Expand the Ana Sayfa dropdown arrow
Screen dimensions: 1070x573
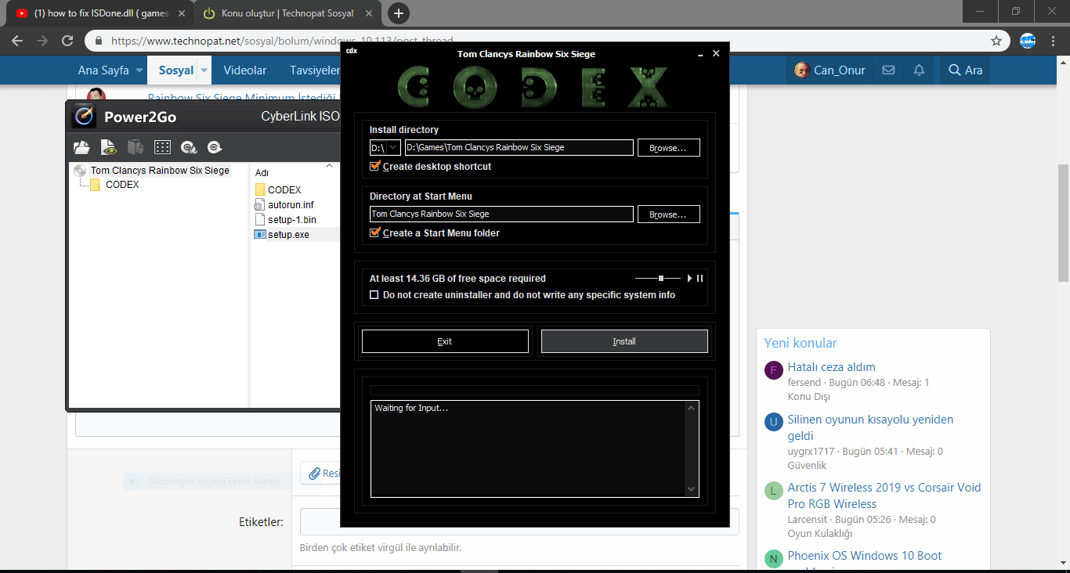pyautogui.click(x=139, y=70)
